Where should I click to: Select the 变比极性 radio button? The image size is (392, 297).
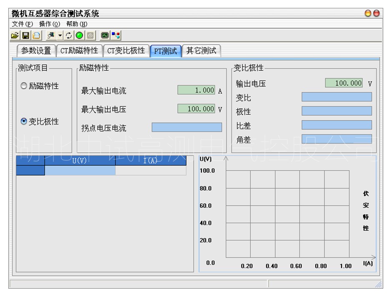click(x=24, y=122)
